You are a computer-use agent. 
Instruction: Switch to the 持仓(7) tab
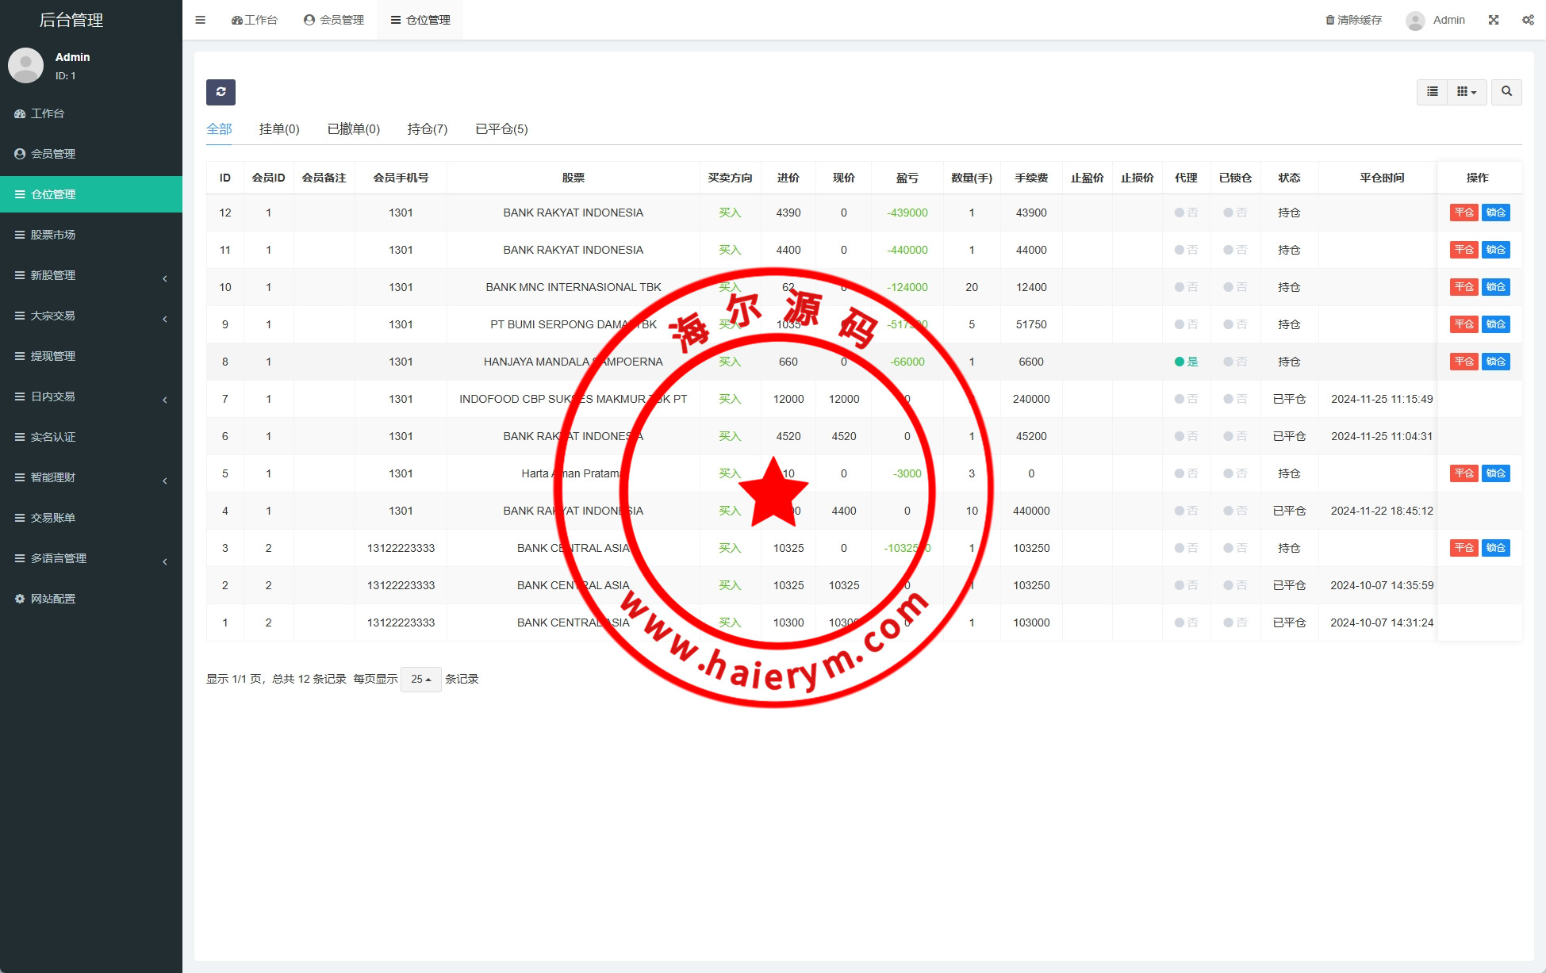(427, 128)
